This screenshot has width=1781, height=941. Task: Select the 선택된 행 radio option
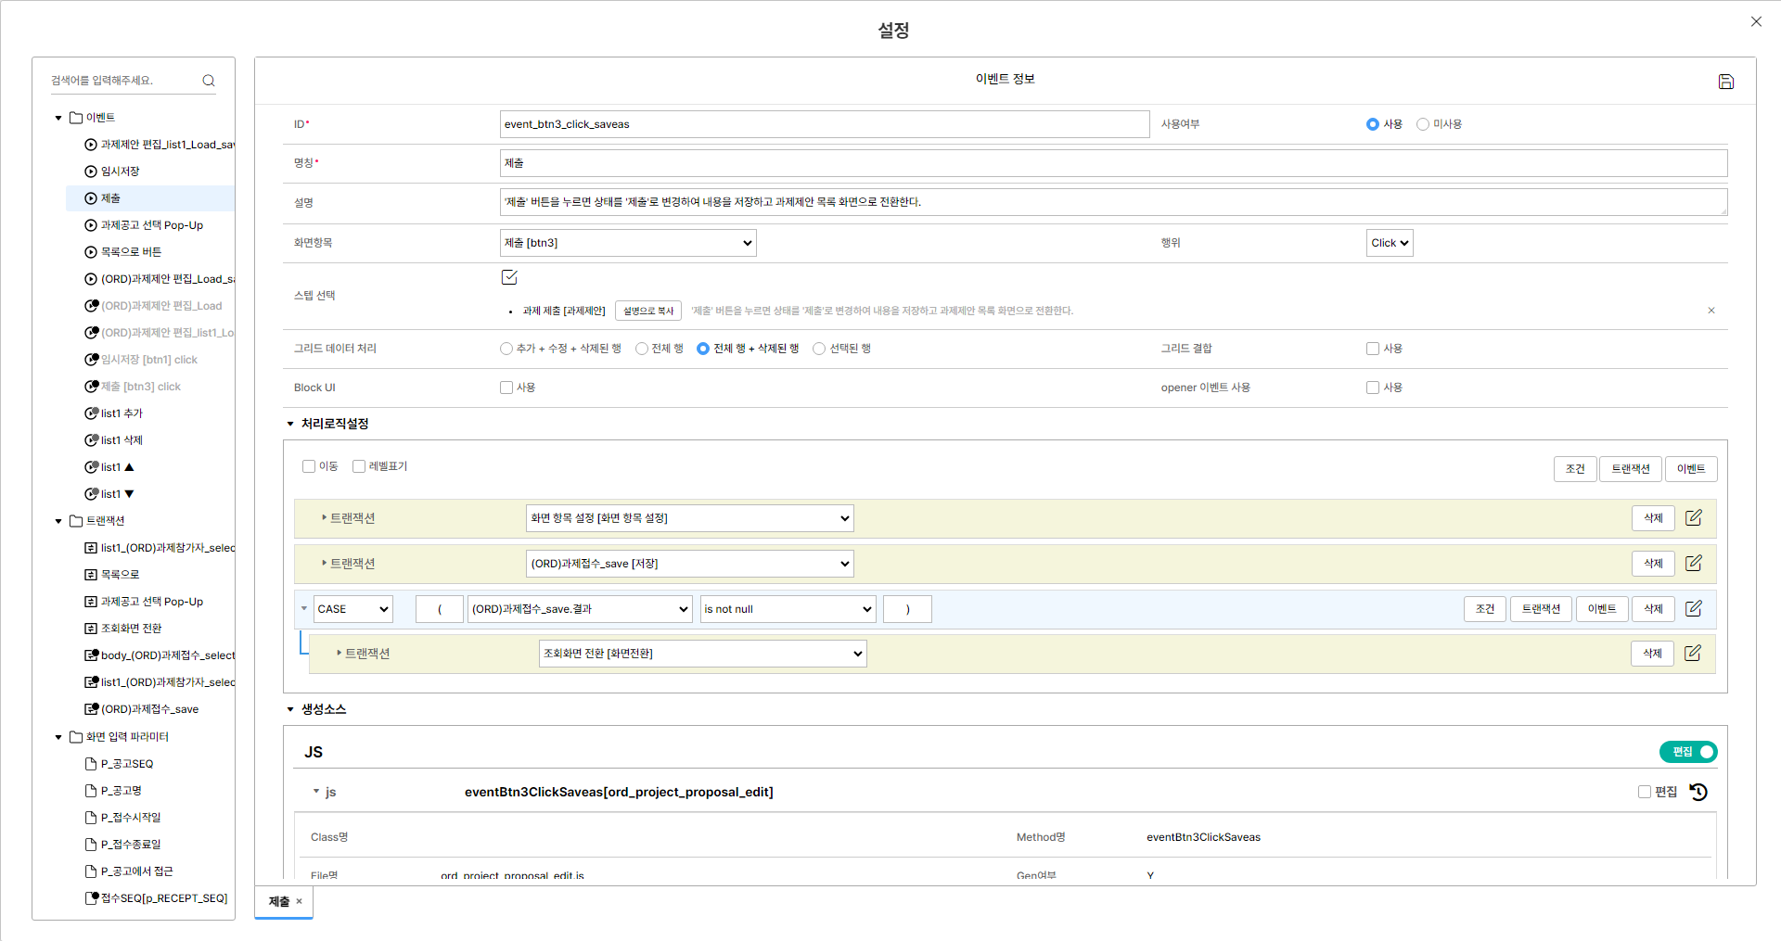click(819, 349)
